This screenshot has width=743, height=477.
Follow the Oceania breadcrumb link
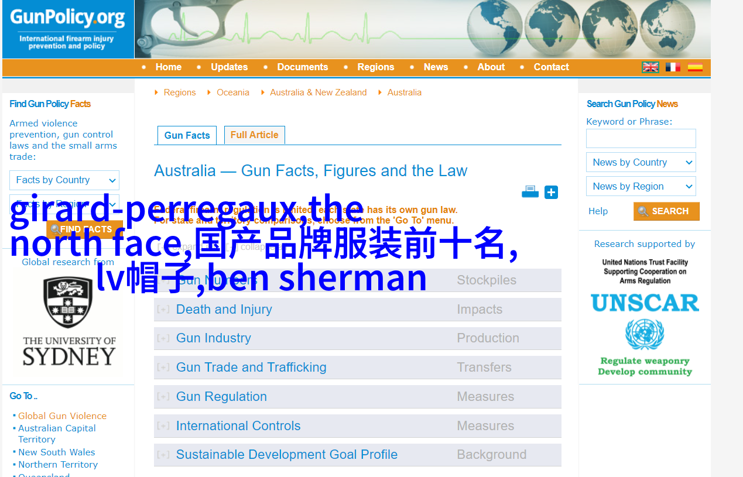pos(233,92)
